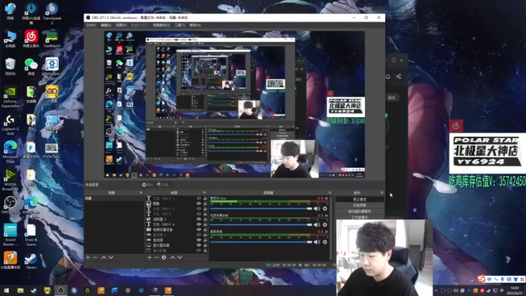Open the 帮助(H) menu

(195, 25)
